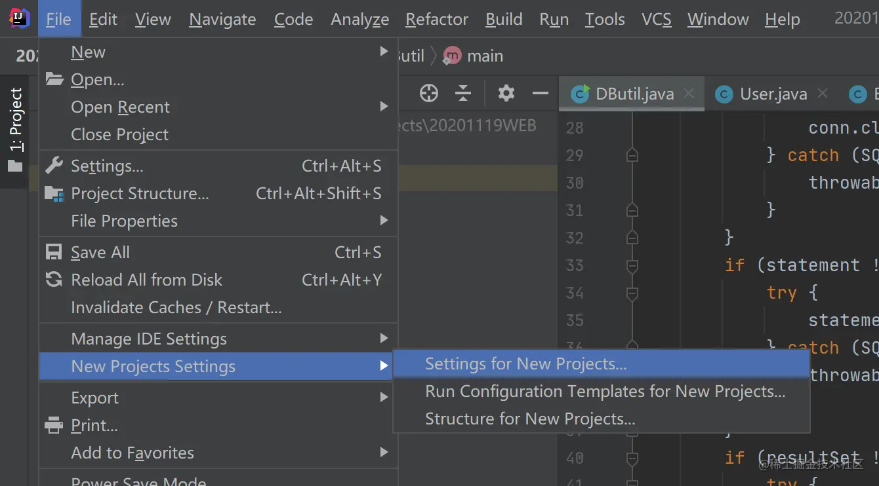Hide the Project tool window with minus icon

point(540,94)
